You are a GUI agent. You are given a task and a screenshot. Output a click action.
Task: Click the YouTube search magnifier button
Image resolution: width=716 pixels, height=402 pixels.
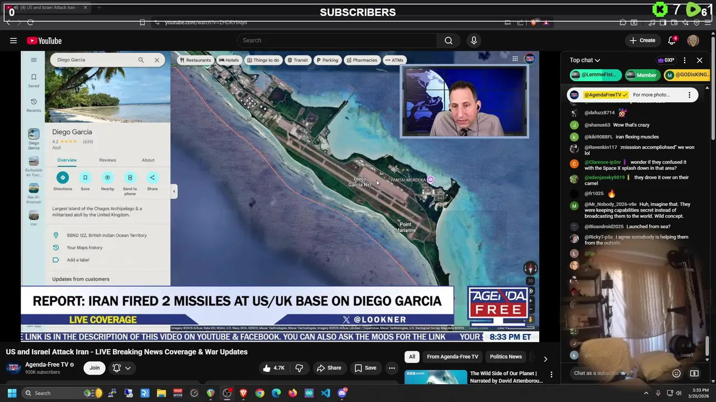tap(449, 40)
